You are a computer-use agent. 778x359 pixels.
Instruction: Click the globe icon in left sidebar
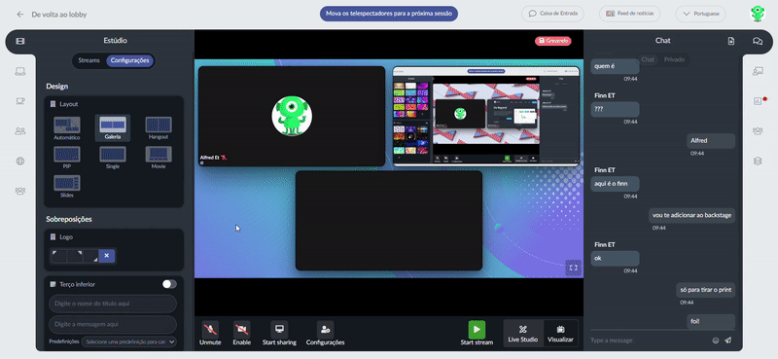(20, 161)
